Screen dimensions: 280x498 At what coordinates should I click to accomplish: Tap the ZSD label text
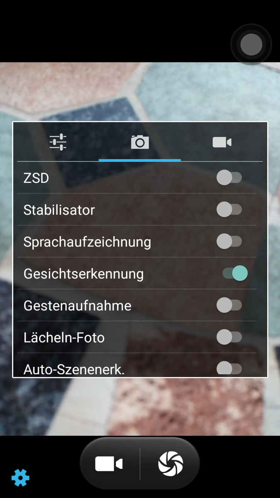tap(36, 178)
